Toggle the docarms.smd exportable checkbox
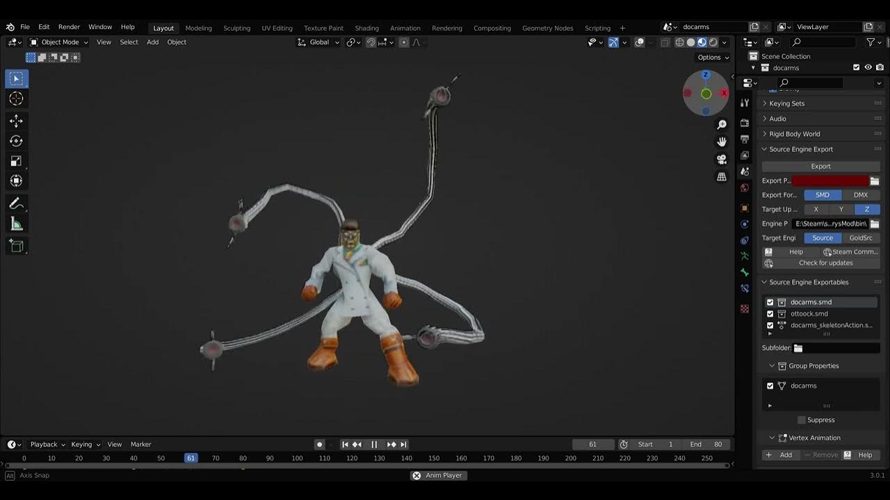Image resolution: width=890 pixels, height=500 pixels. pos(770,302)
